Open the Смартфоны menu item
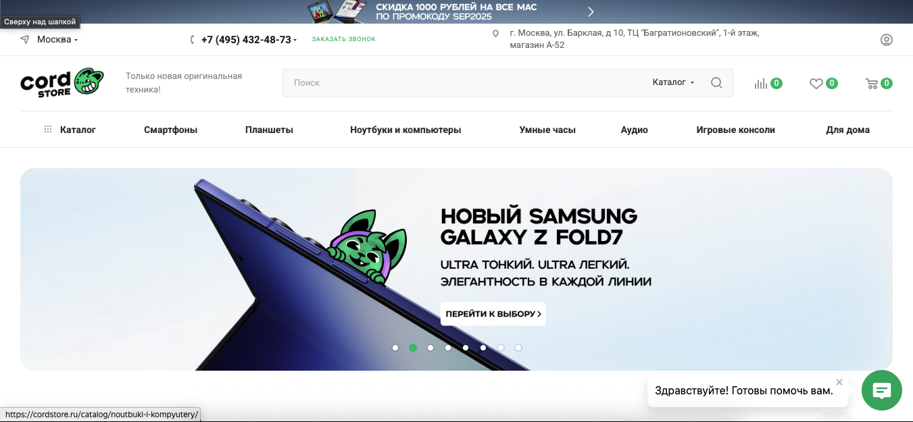This screenshot has height=422, width=913. click(170, 130)
